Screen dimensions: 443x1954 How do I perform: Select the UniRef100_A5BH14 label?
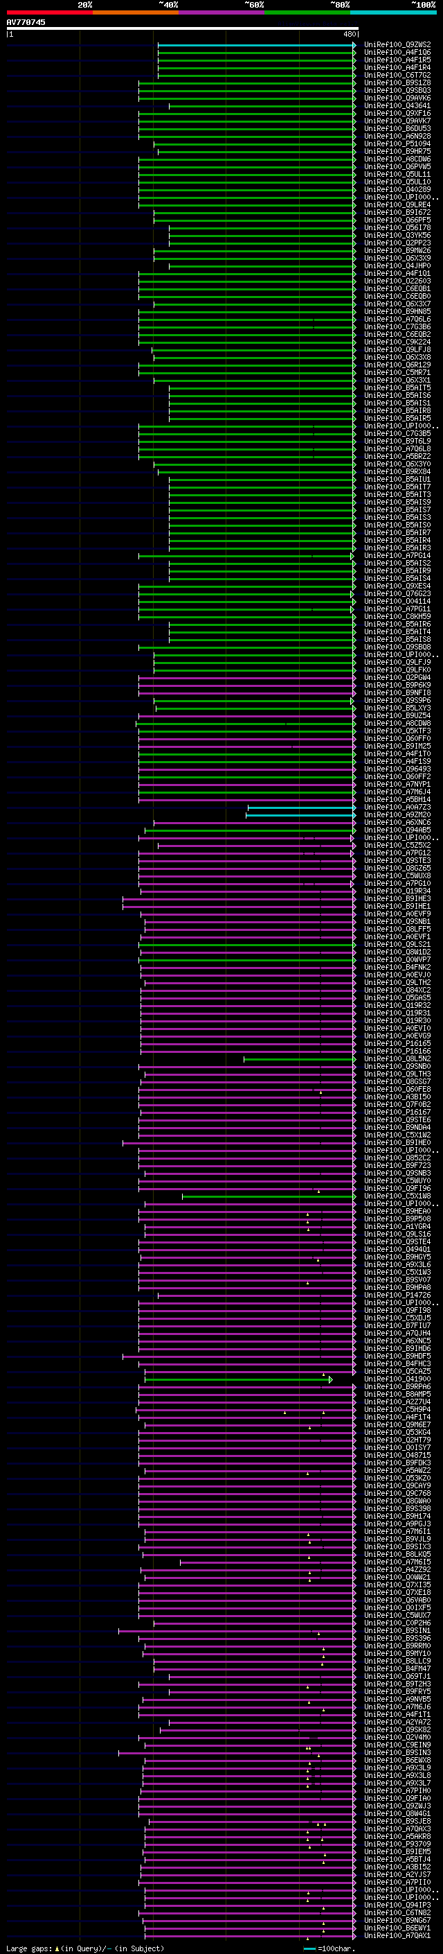[x=397, y=799]
